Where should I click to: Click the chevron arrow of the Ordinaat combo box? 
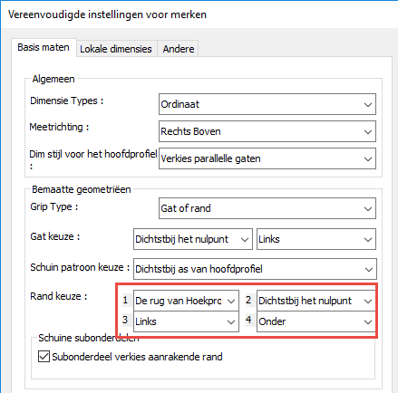coord(368,105)
